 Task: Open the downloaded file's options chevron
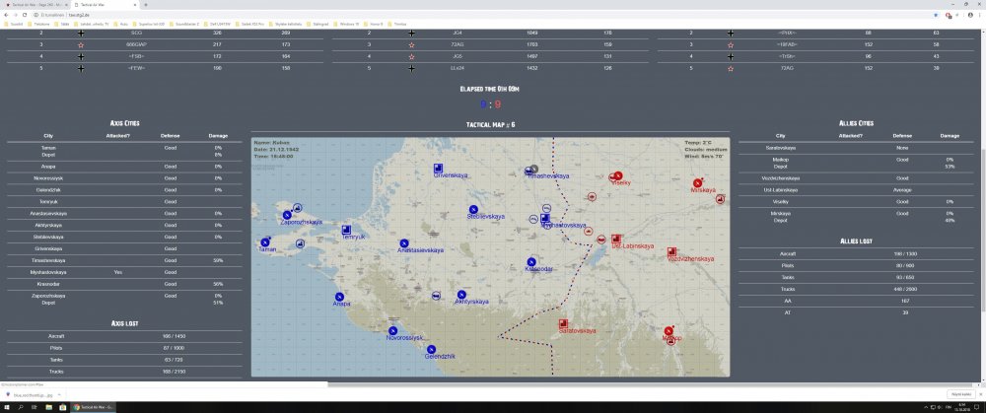[x=58, y=394]
